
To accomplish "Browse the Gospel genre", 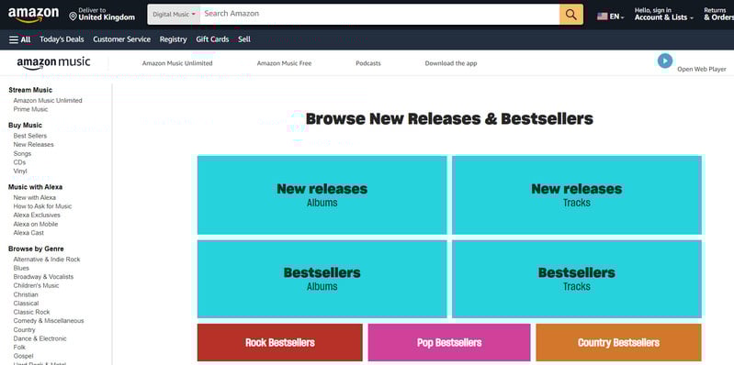I will point(23,356).
